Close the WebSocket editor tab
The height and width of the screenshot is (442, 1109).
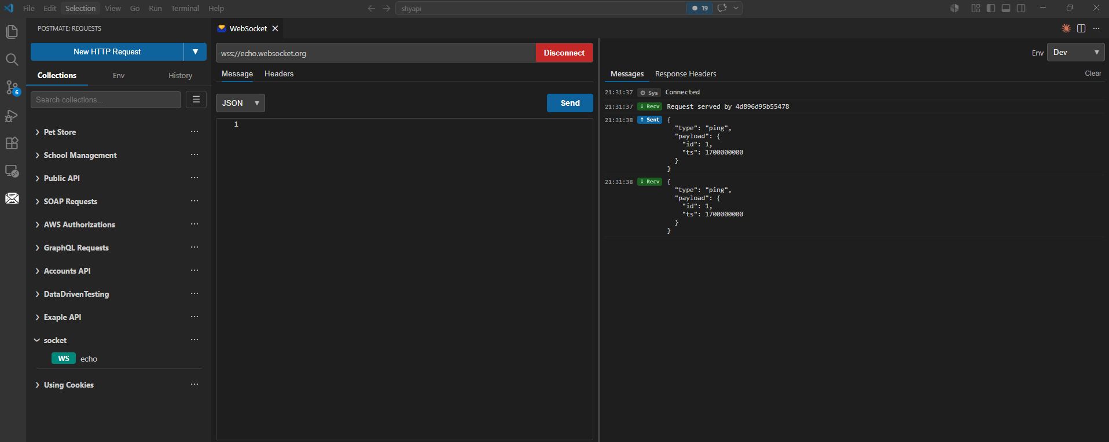pyautogui.click(x=276, y=28)
